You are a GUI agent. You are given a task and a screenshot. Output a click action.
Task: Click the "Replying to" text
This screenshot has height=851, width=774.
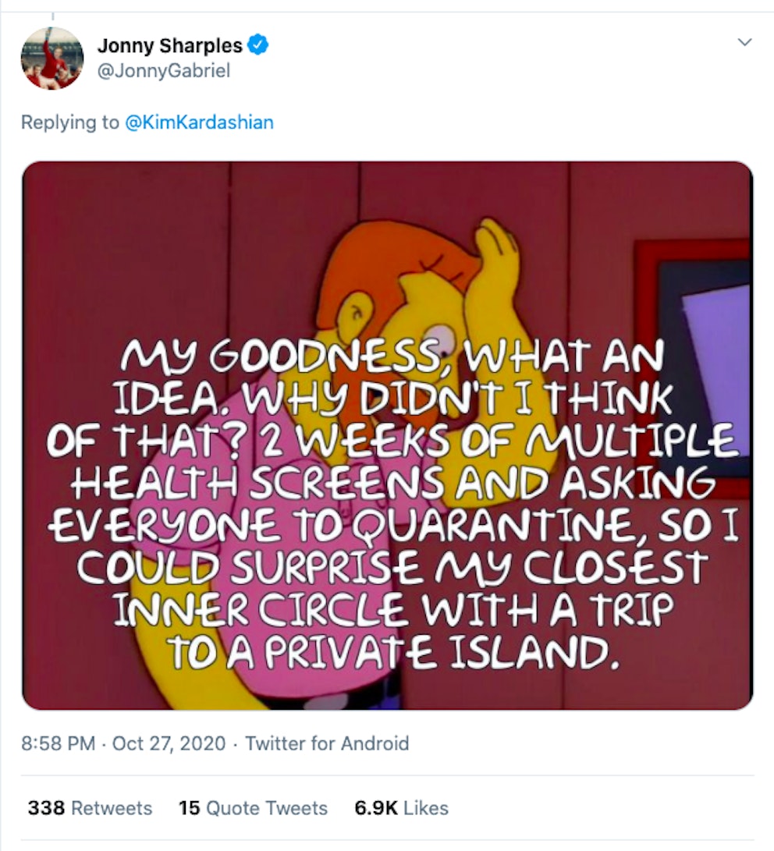coord(69,122)
